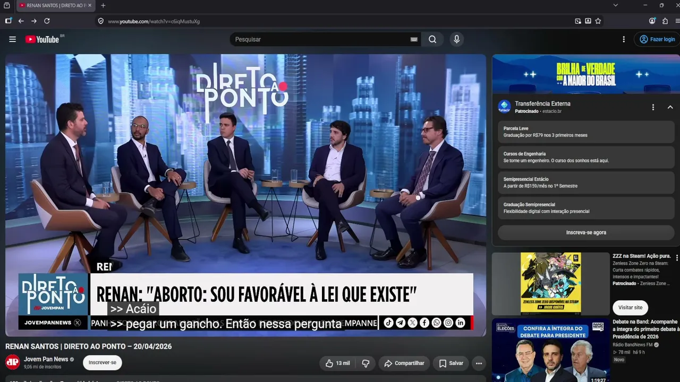Open Jovem Pan News channel avatar
This screenshot has height=382, width=680.
click(13, 362)
